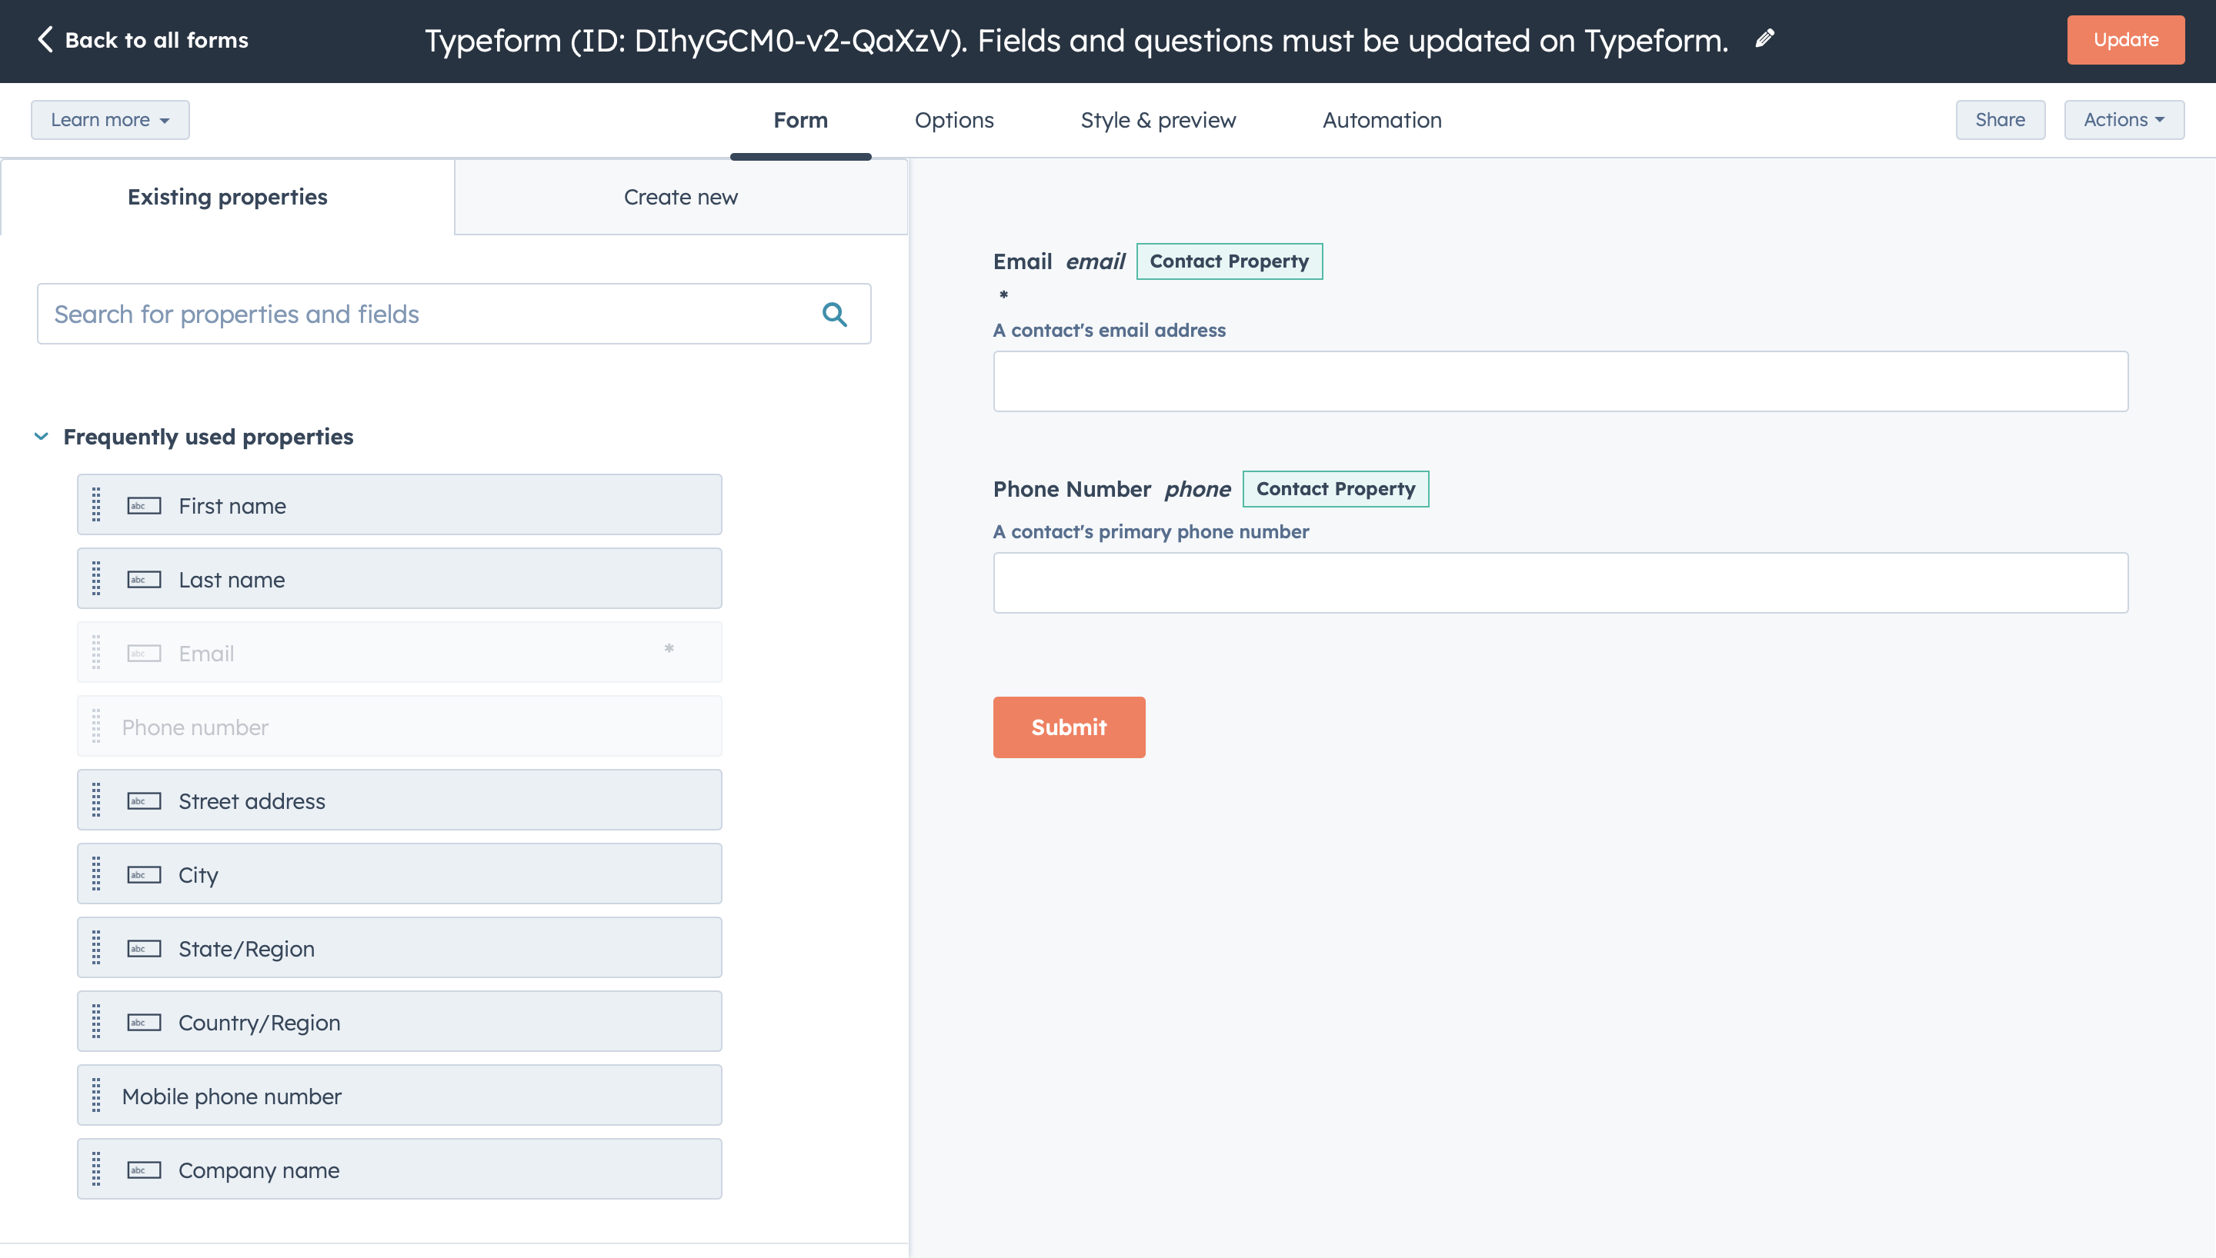Click the Email field label in preview
The height and width of the screenshot is (1258, 2216).
point(1023,261)
